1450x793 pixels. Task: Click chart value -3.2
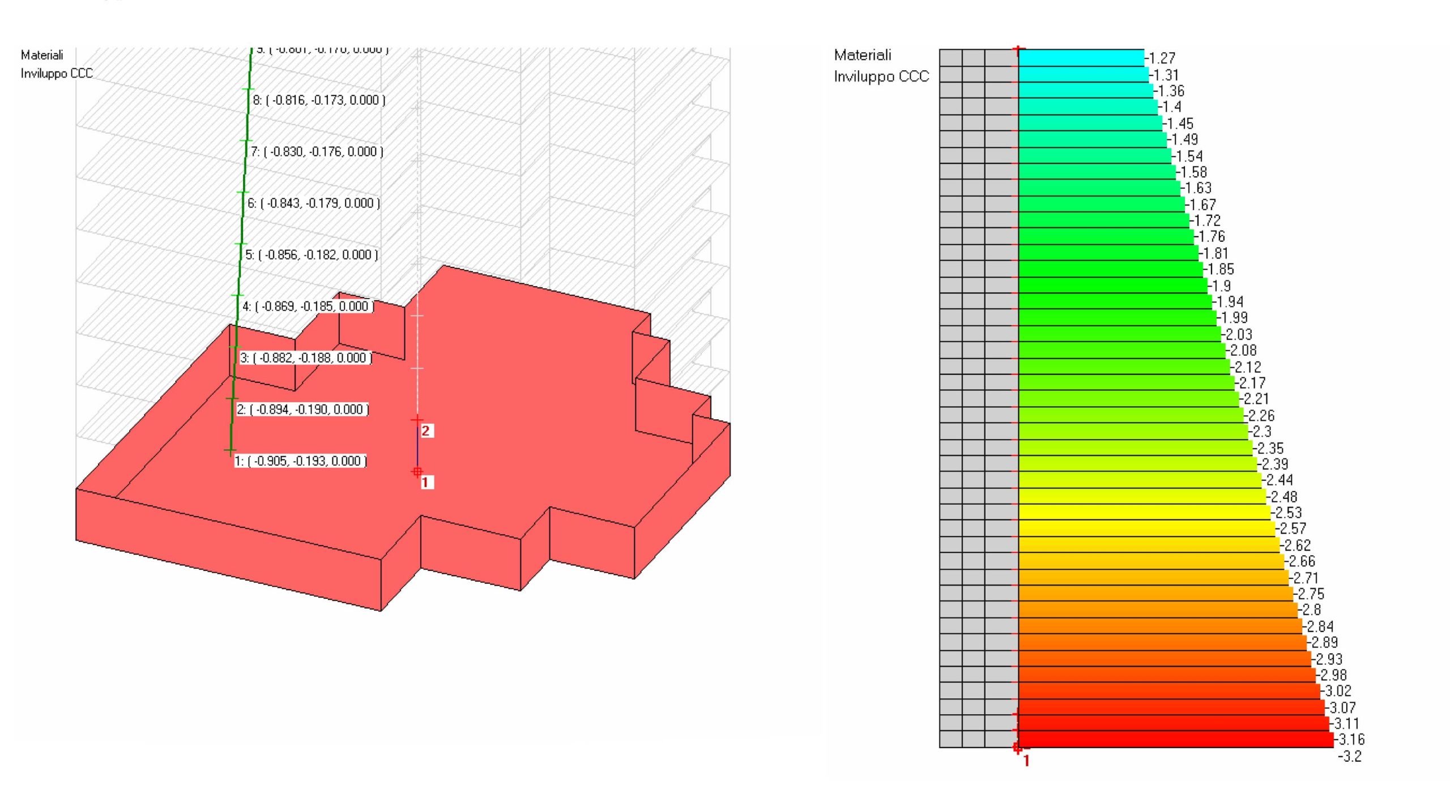pyautogui.click(x=1350, y=756)
